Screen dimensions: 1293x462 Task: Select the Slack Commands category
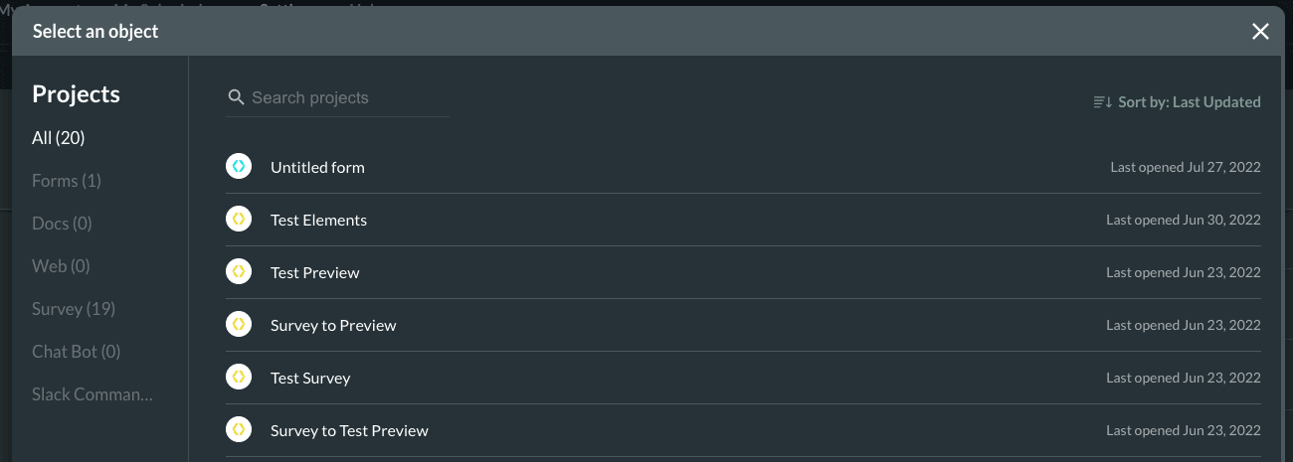coord(92,394)
